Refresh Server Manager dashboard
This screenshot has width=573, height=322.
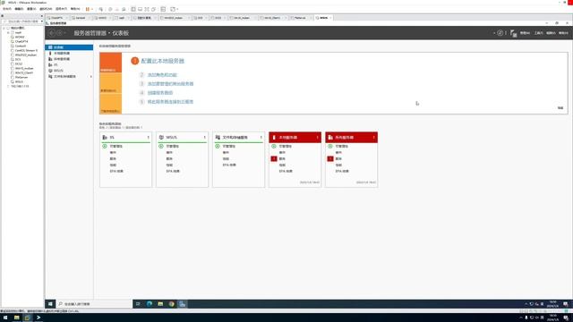500,33
